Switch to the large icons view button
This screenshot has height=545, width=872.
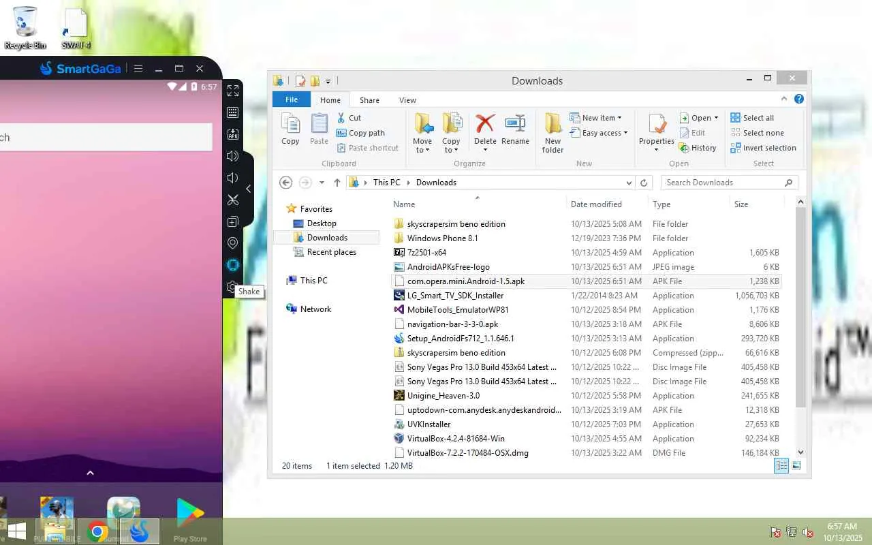796,466
